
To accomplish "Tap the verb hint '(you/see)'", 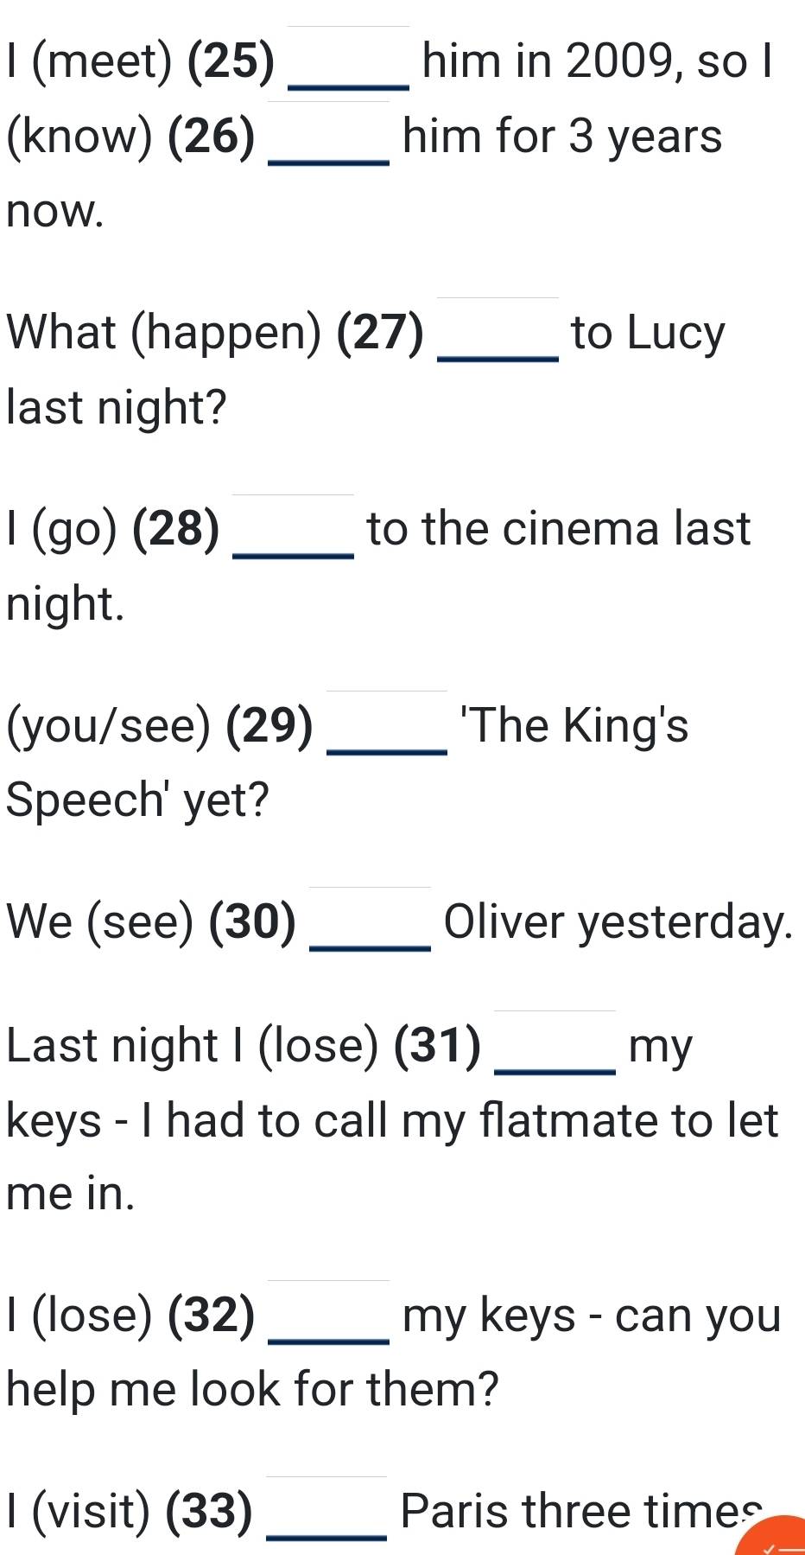I will pos(108,726).
